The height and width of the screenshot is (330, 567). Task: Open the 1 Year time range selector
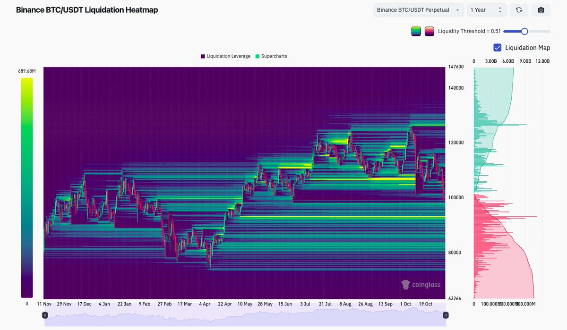(x=487, y=10)
